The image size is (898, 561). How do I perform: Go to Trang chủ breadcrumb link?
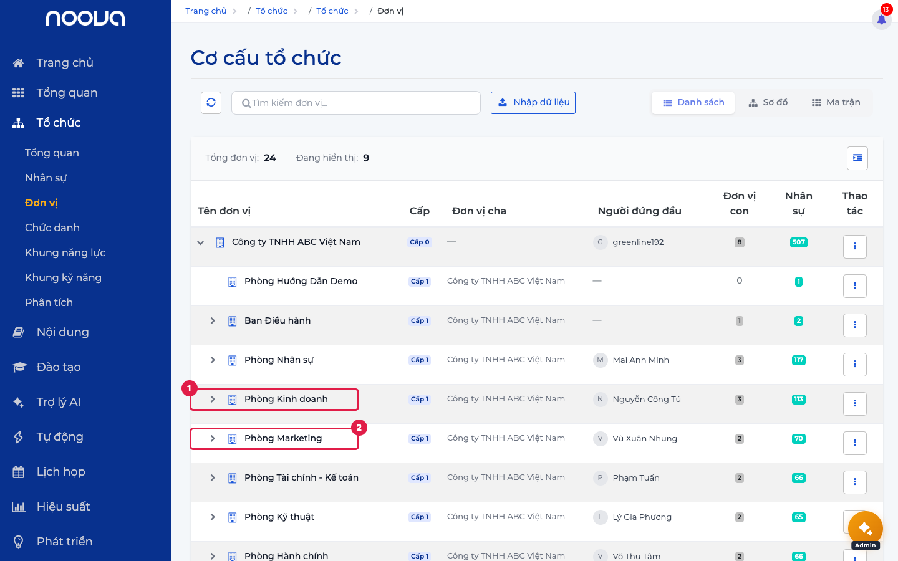click(206, 11)
